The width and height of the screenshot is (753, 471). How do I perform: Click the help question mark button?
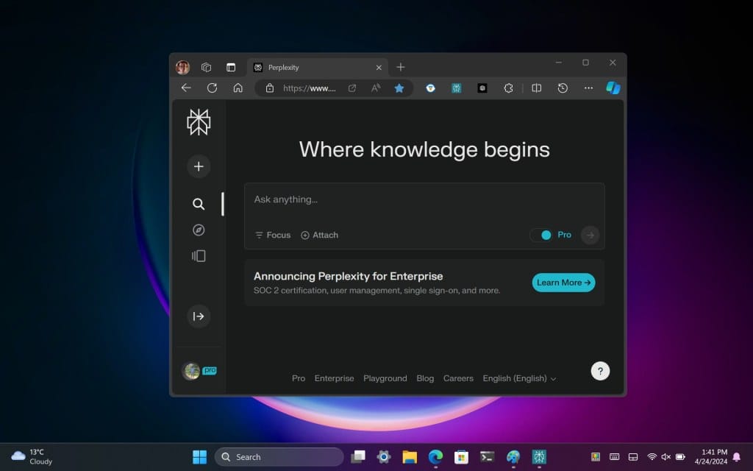coord(600,371)
